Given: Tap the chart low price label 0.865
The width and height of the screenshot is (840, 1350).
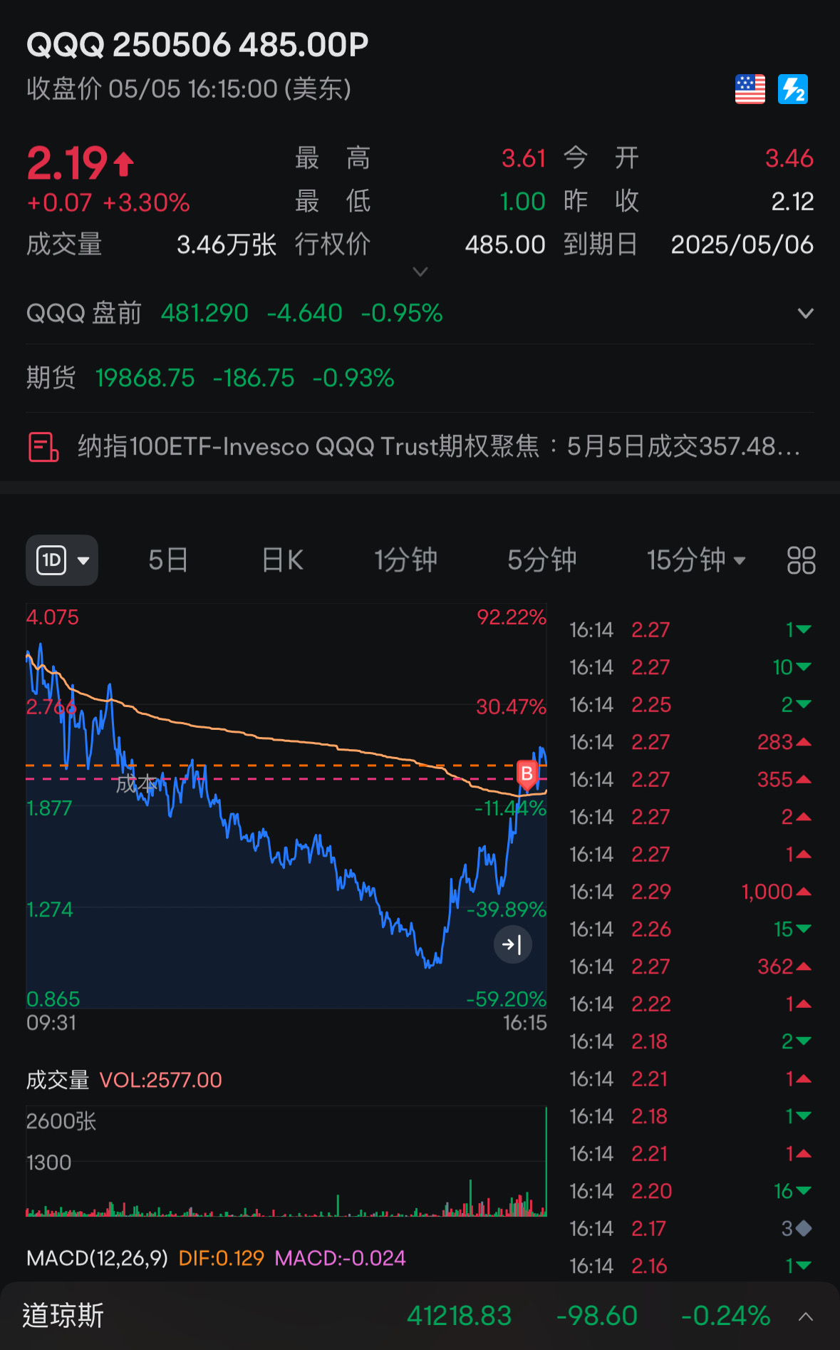Looking at the screenshot, I should 53,999.
